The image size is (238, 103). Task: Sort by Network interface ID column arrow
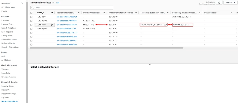point(79,13)
